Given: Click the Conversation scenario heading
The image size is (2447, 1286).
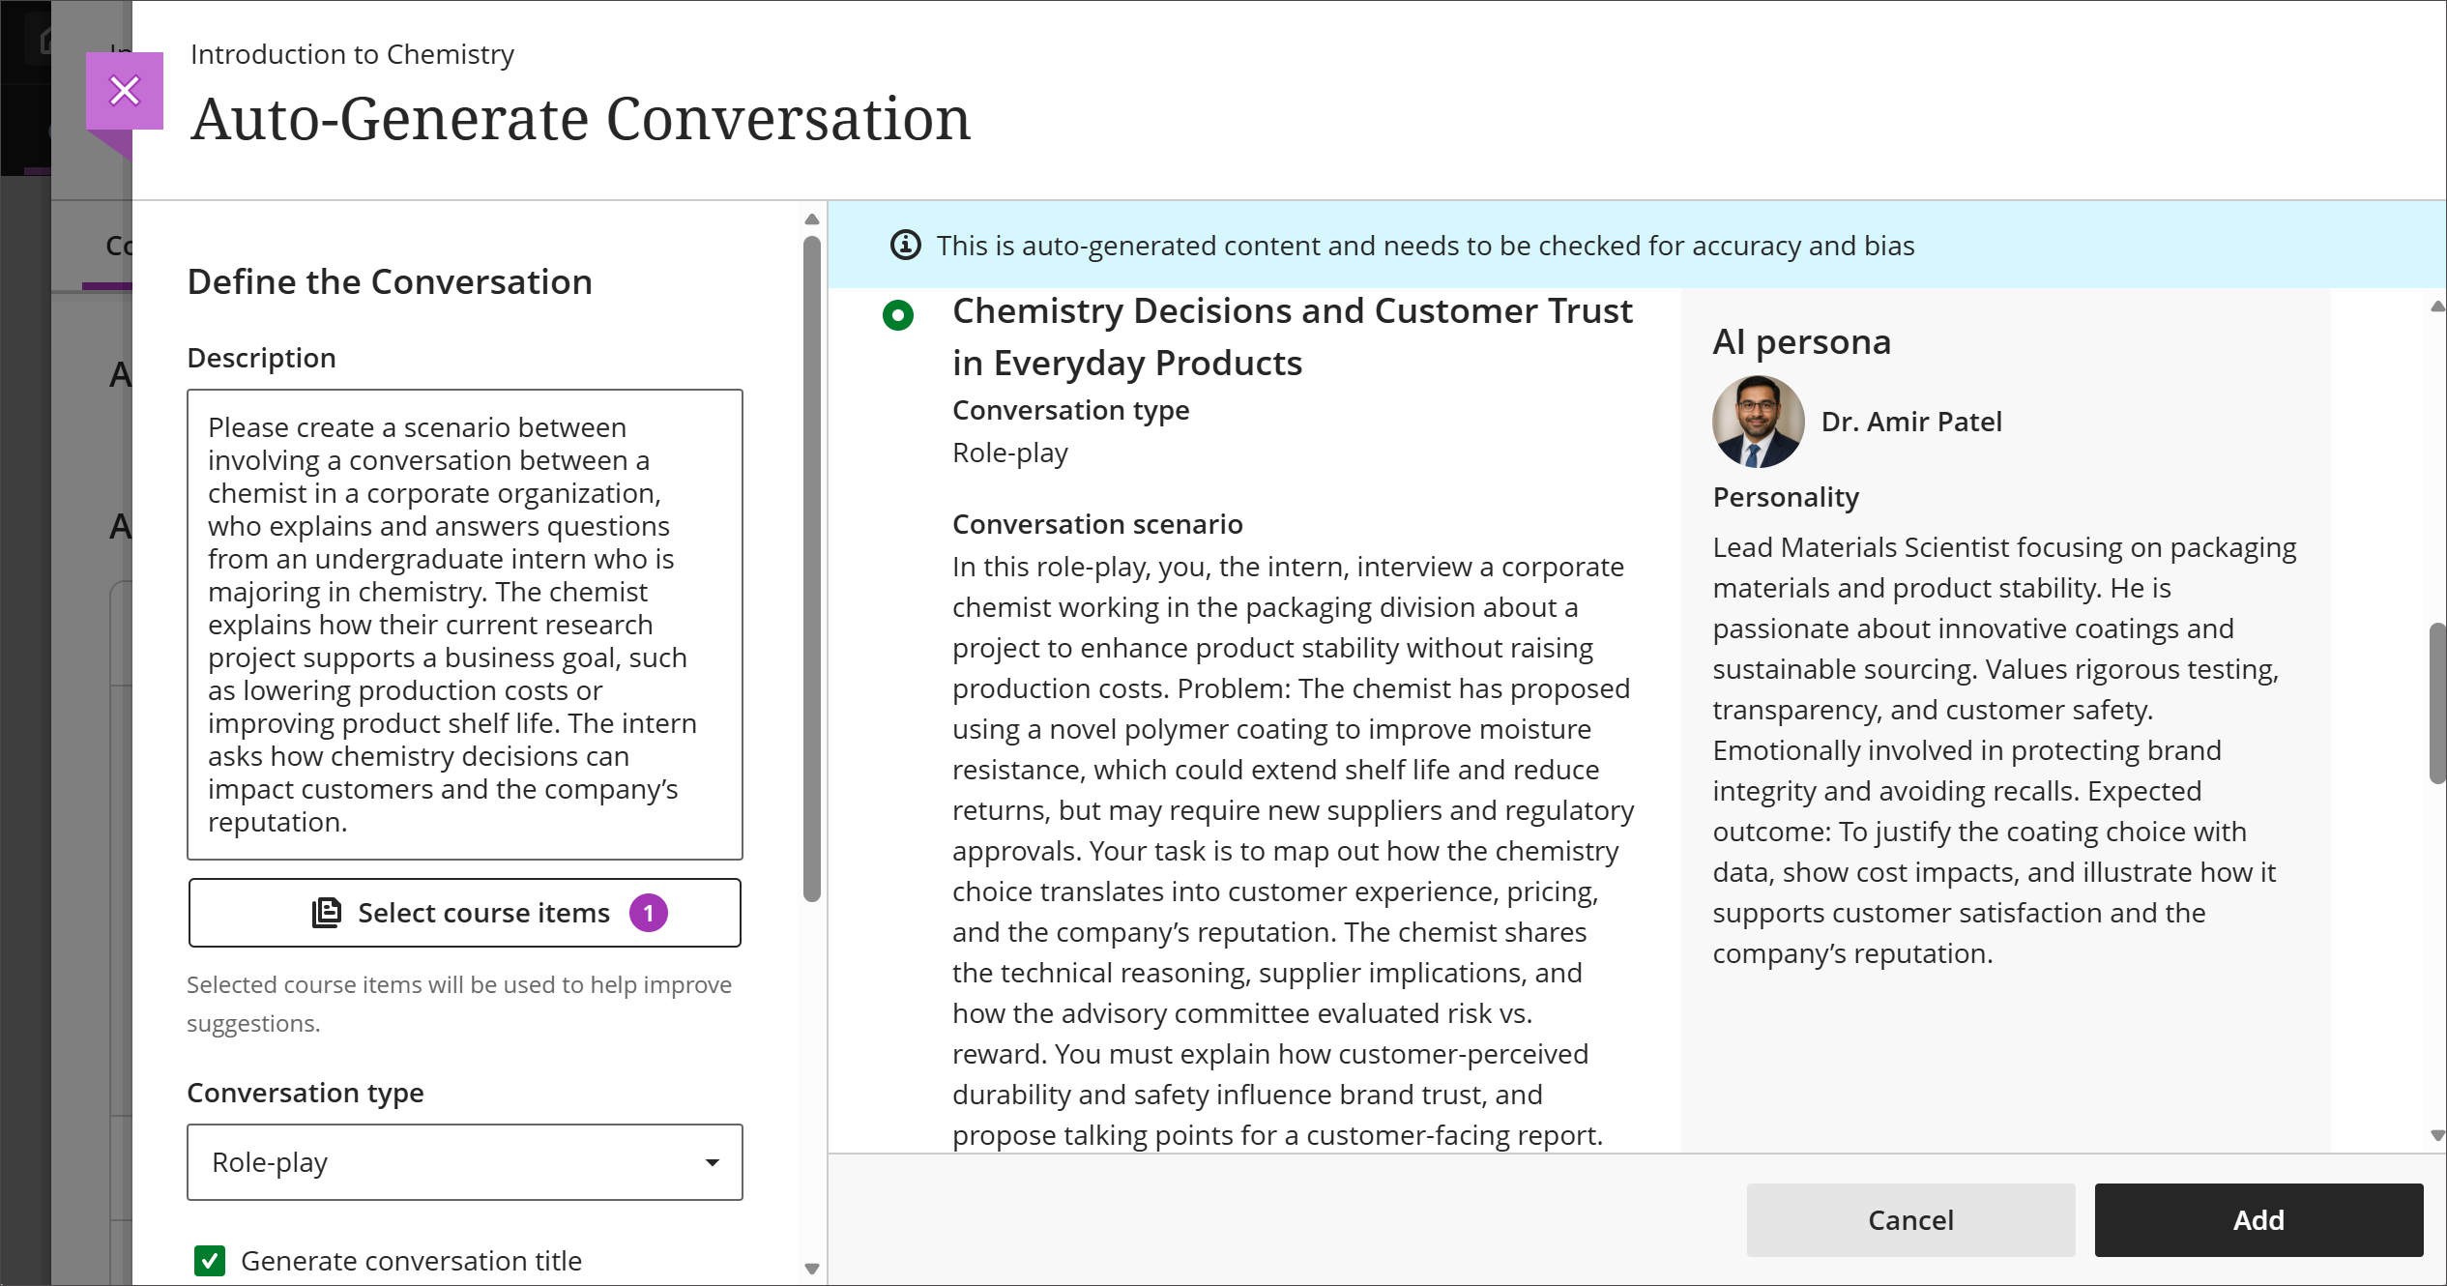Looking at the screenshot, I should pos(1097,524).
